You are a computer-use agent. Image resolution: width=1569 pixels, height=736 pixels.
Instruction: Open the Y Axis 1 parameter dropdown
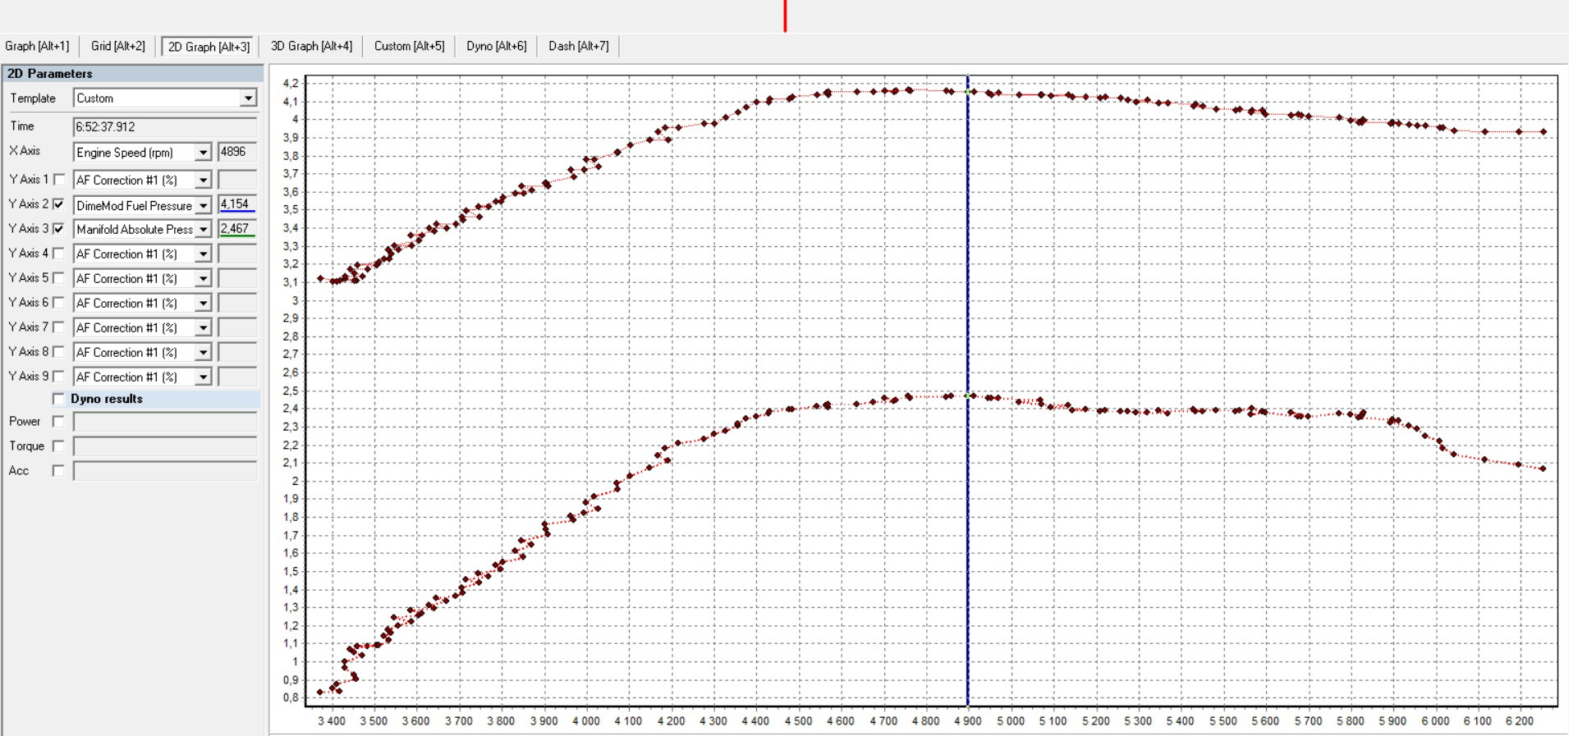(143, 180)
